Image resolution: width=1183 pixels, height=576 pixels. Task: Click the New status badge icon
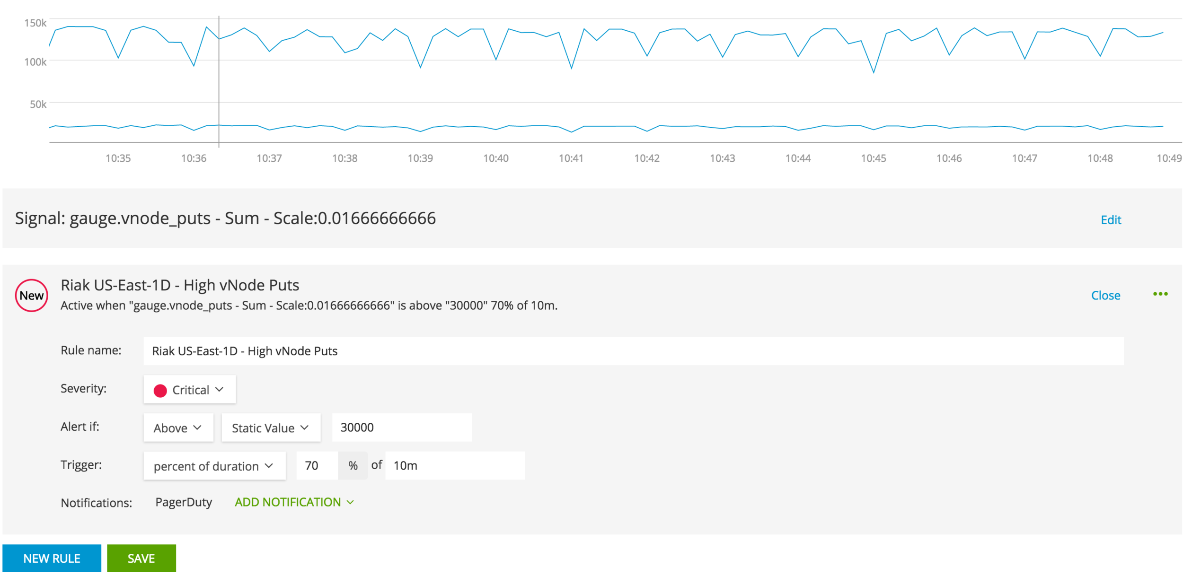click(31, 296)
